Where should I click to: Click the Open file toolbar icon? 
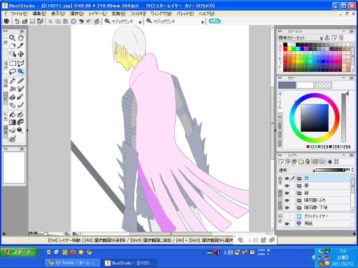pyautogui.click(x=24, y=22)
